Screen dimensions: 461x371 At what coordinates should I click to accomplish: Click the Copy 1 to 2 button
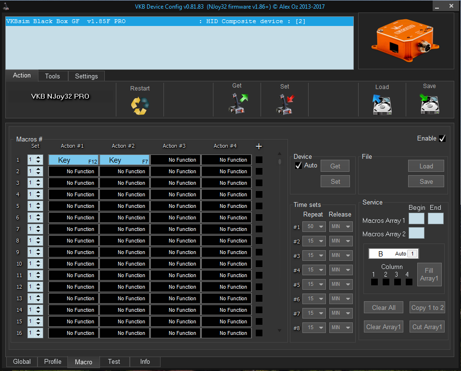427,307
